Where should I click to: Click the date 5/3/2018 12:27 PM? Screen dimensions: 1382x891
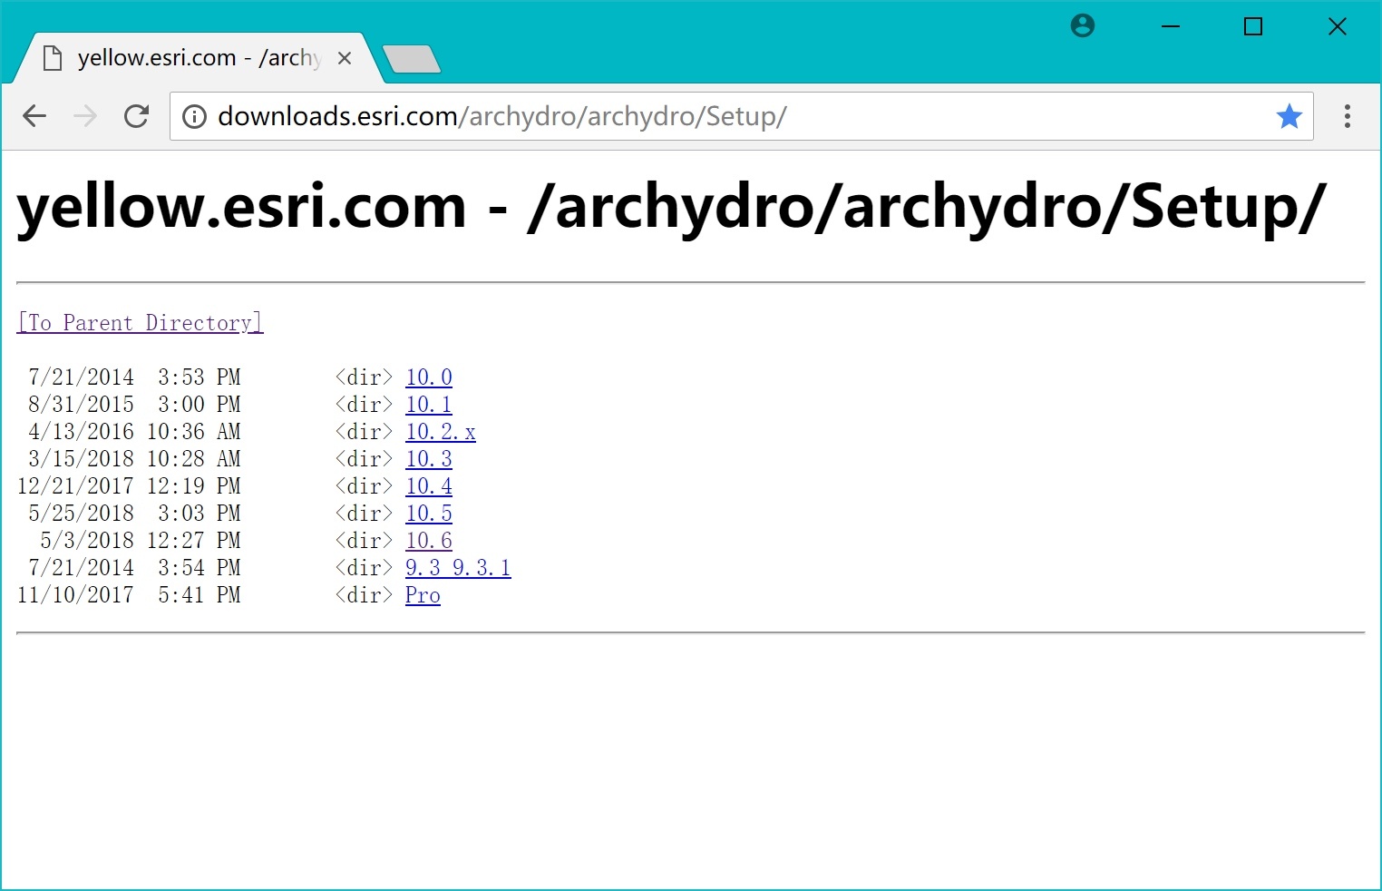(141, 540)
